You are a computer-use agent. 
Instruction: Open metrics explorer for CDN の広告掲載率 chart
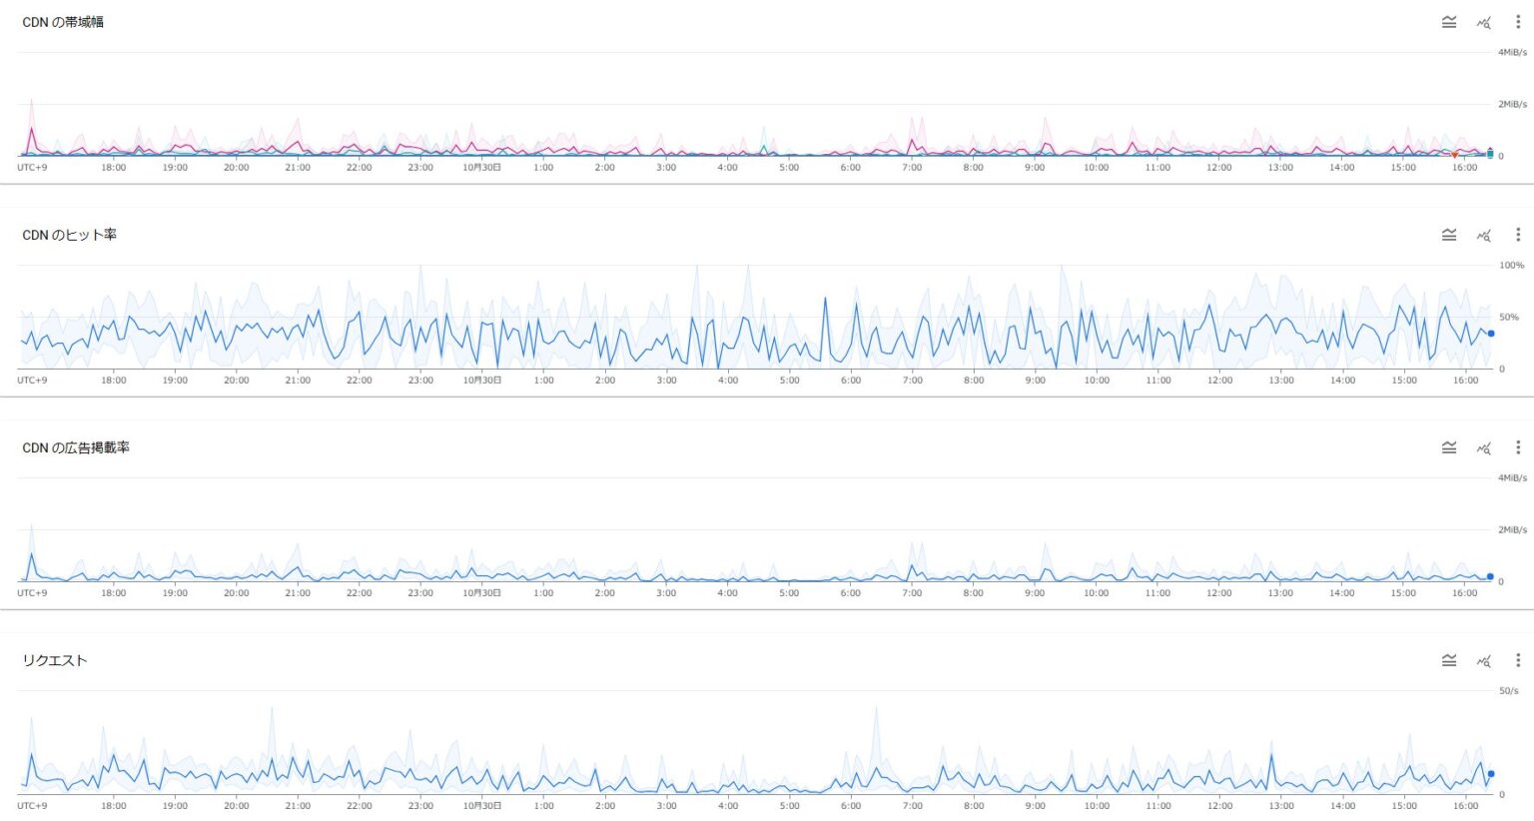[x=1484, y=447]
